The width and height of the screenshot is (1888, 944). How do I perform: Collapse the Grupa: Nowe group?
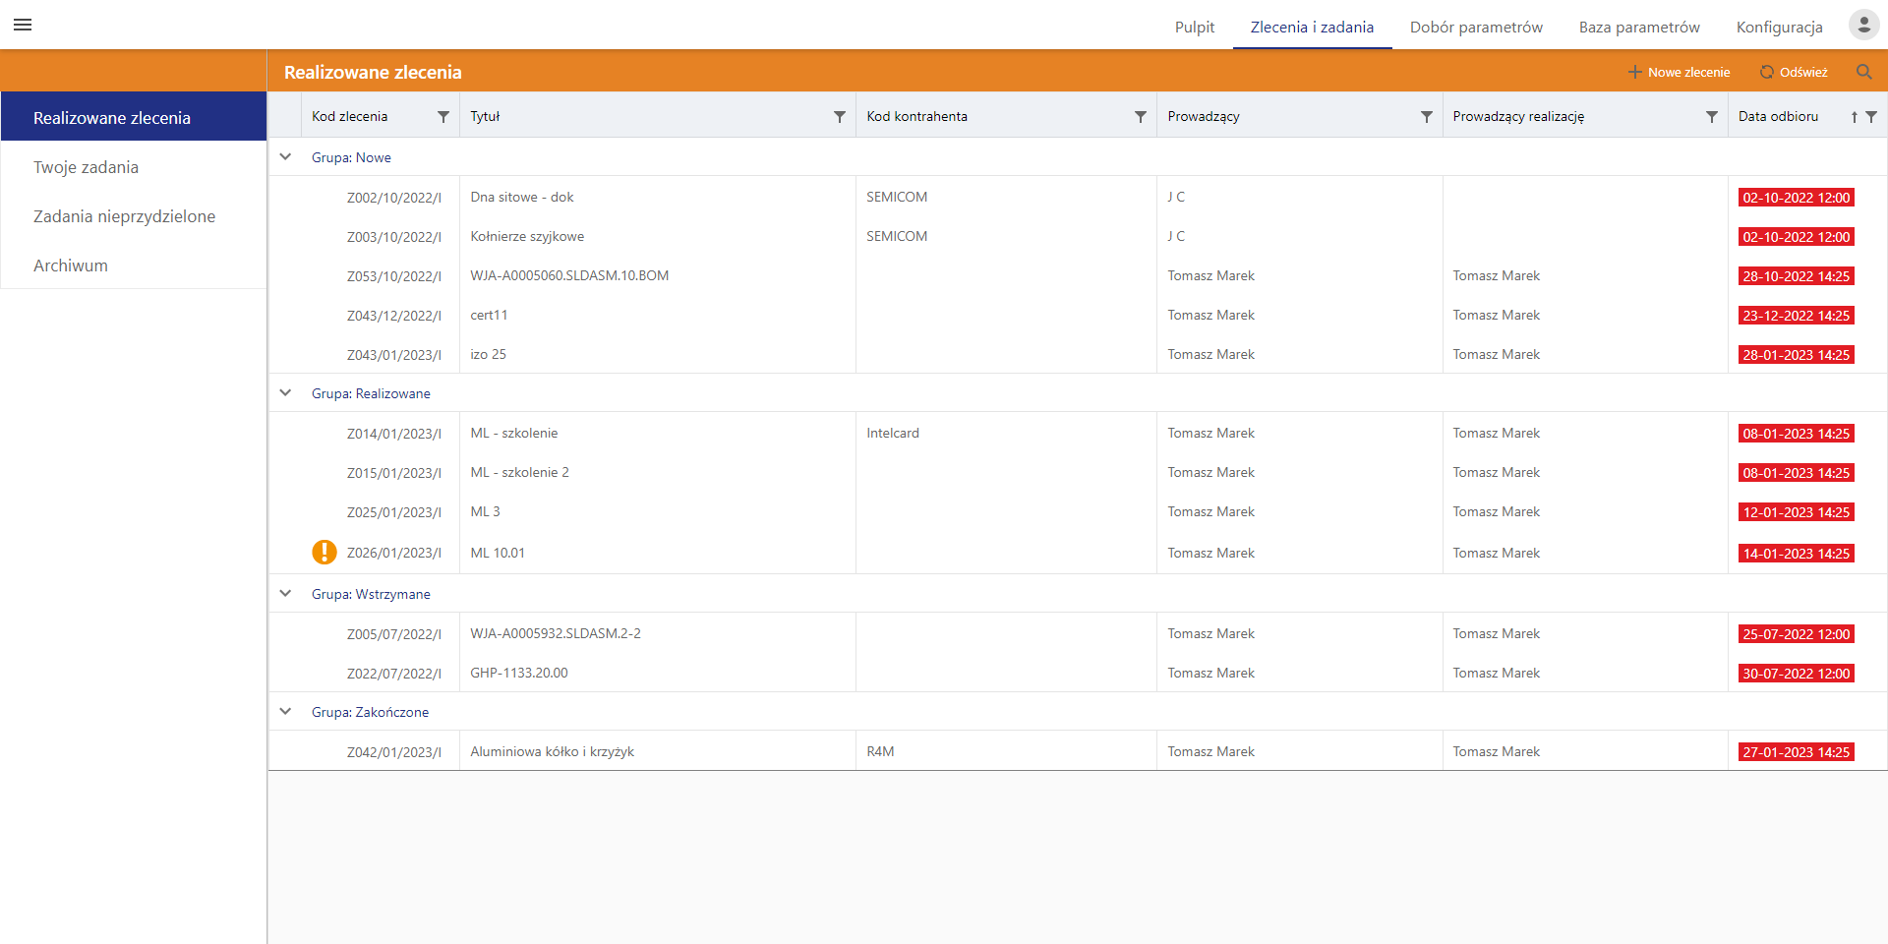[x=286, y=157]
